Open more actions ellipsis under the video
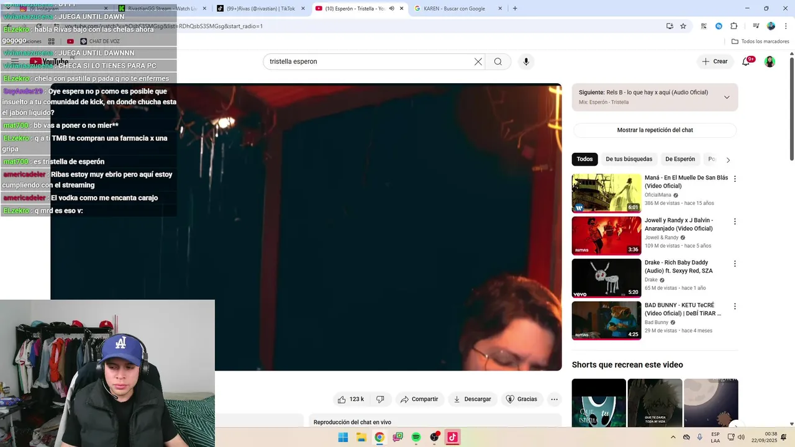This screenshot has height=447, width=795. [555, 399]
